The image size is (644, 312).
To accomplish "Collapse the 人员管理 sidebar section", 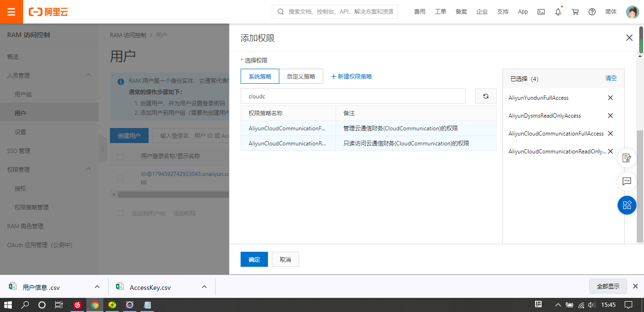I will click(88, 75).
